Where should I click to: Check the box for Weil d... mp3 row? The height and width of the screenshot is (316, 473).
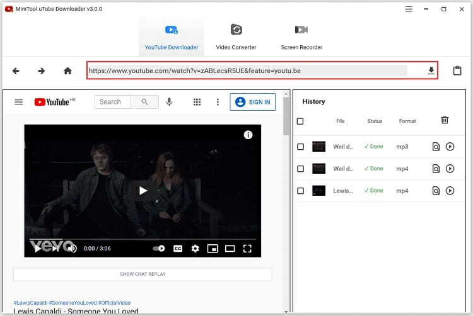click(300, 147)
